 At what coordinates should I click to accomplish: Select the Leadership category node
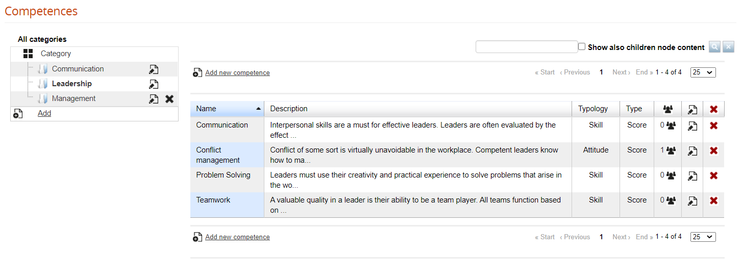[x=72, y=84]
